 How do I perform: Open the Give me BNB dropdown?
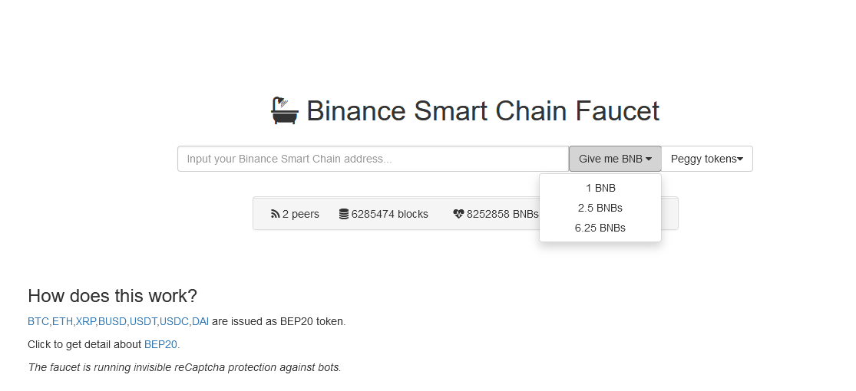tap(615, 159)
